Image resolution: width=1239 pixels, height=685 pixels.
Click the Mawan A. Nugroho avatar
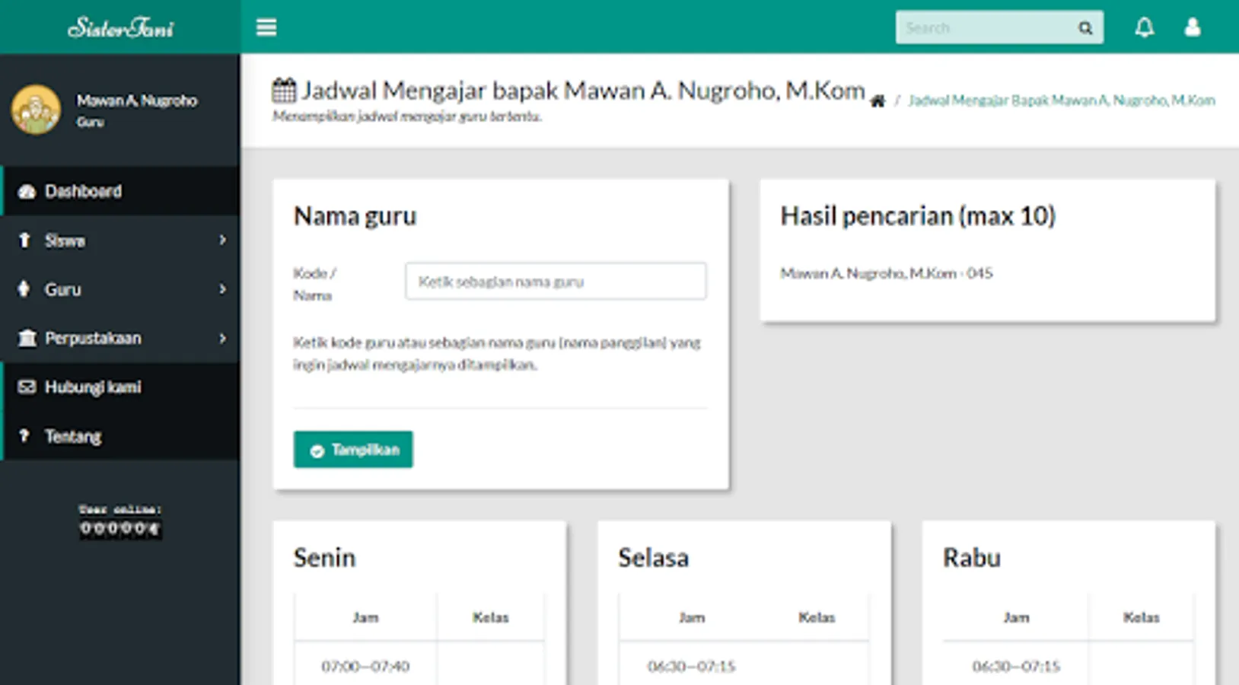click(36, 110)
